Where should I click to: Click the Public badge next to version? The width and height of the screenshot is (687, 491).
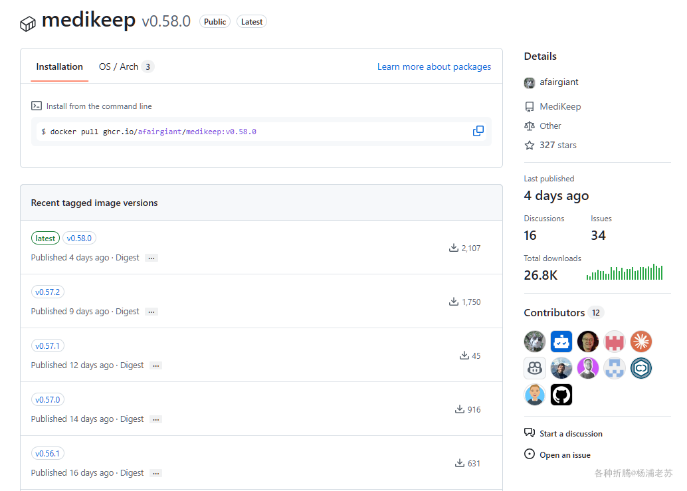point(215,22)
